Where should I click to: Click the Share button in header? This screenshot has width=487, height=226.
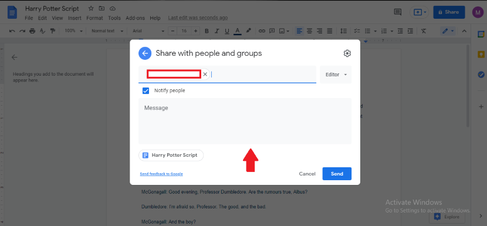[x=449, y=12]
